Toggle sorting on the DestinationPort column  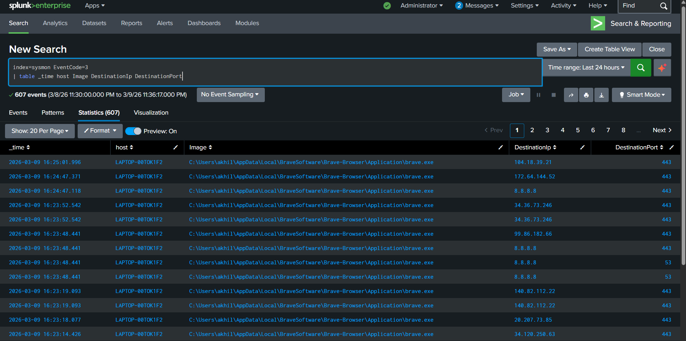[x=660, y=147]
